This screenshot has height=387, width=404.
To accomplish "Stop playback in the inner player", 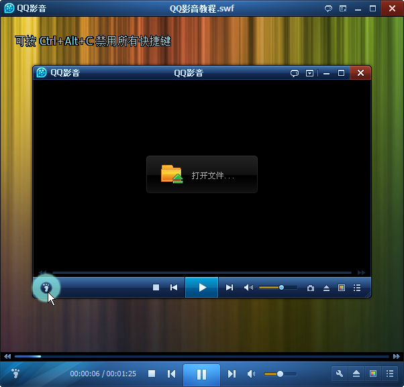I will click(156, 287).
